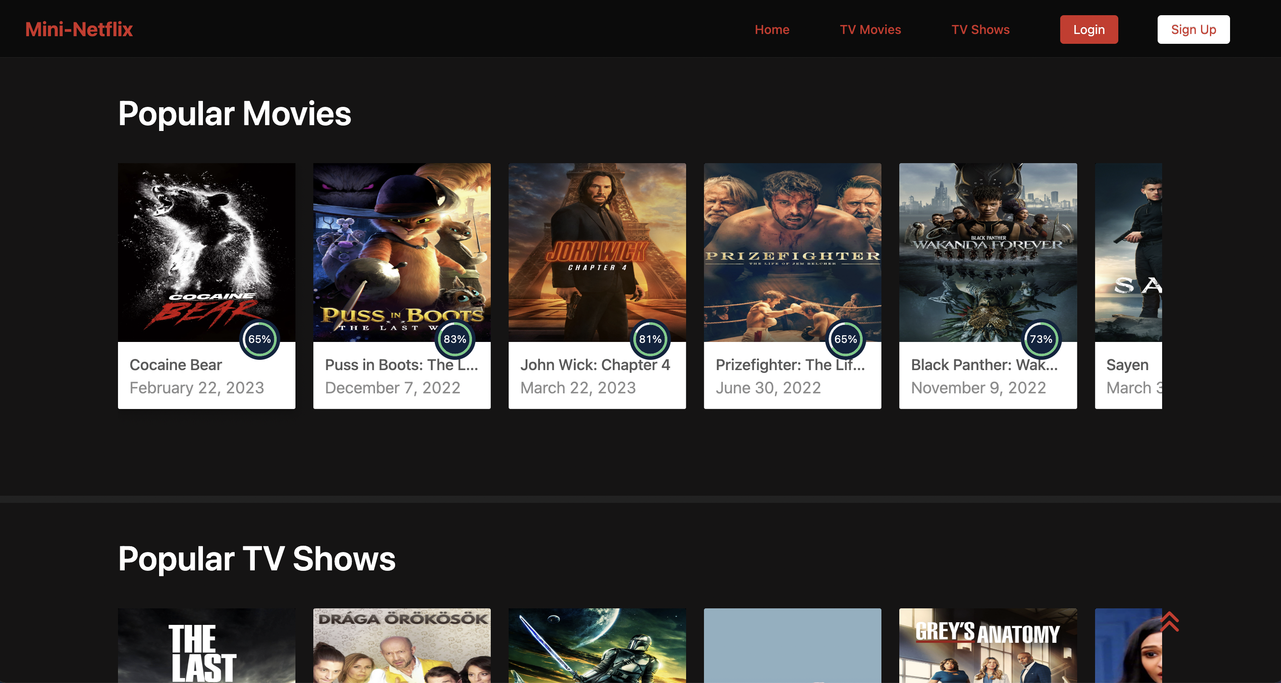Image resolution: width=1281 pixels, height=683 pixels.
Task: Open the TV Shows nav item
Action: click(980, 30)
